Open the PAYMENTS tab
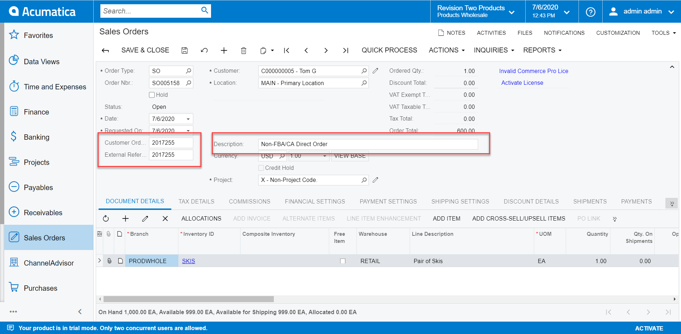Screen dimensions: 681x334 (636, 201)
